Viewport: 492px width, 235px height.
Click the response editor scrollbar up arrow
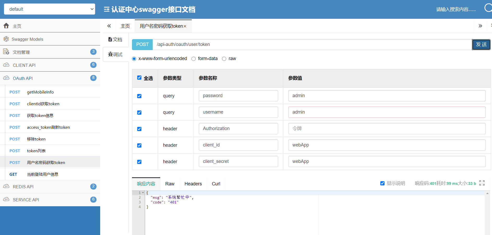pos(487,193)
